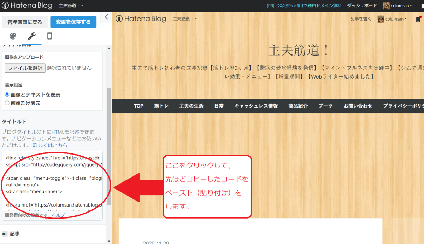This screenshot has height=244, width=424.
Task: Open the 主夫筋道！ blog dropdown in top bar
Action: pos(71,6)
